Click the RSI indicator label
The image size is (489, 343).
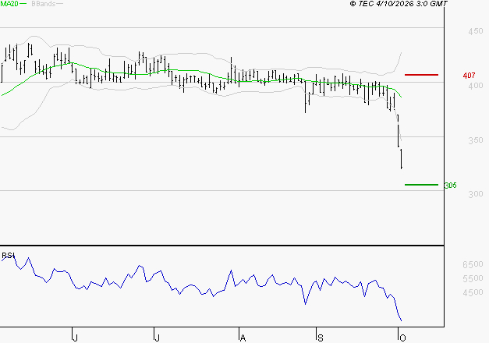pyautogui.click(x=8, y=256)
